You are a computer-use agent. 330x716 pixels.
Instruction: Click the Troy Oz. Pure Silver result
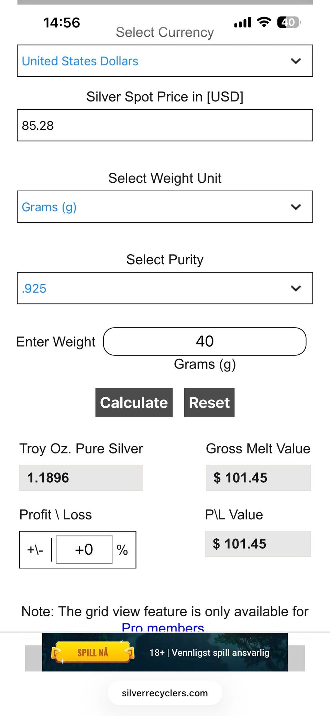[81, 478]
